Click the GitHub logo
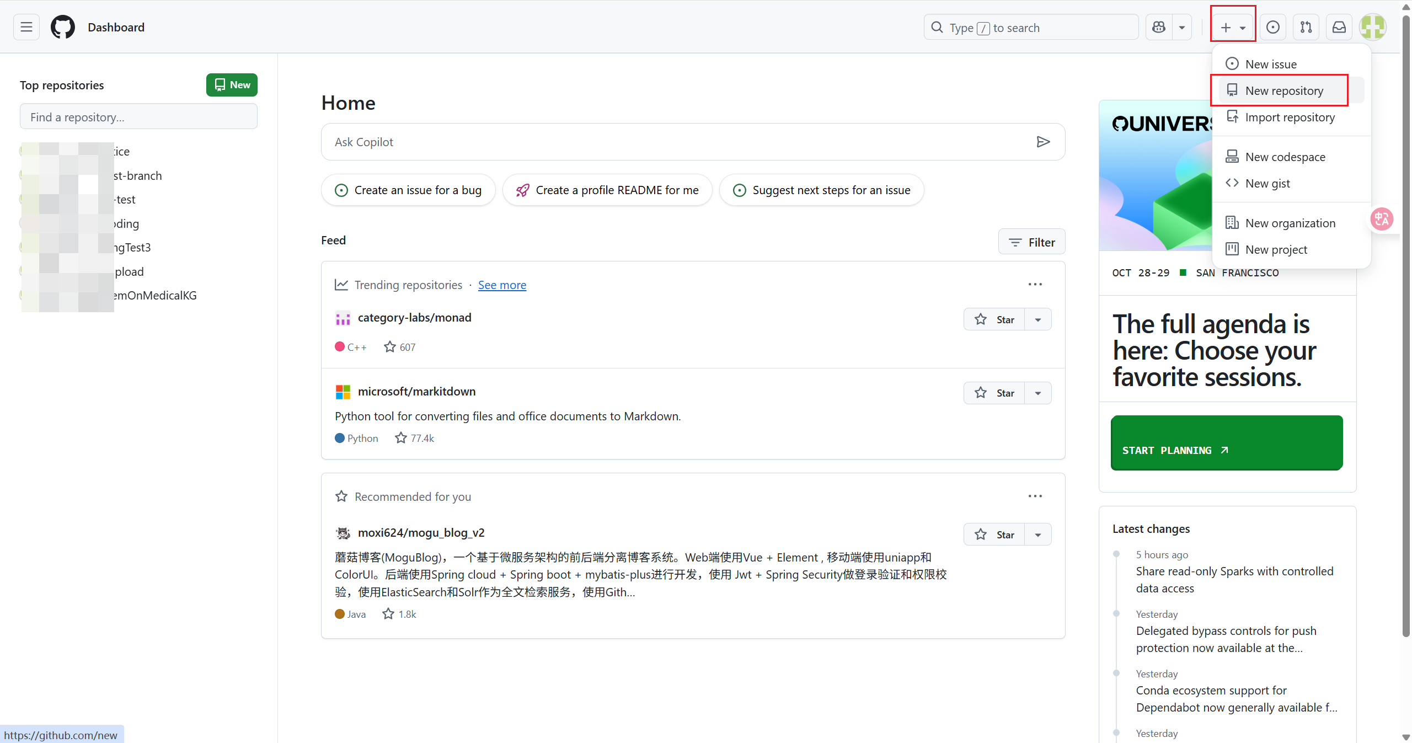Screen dimensions: 1412x743 pos(63,27)
